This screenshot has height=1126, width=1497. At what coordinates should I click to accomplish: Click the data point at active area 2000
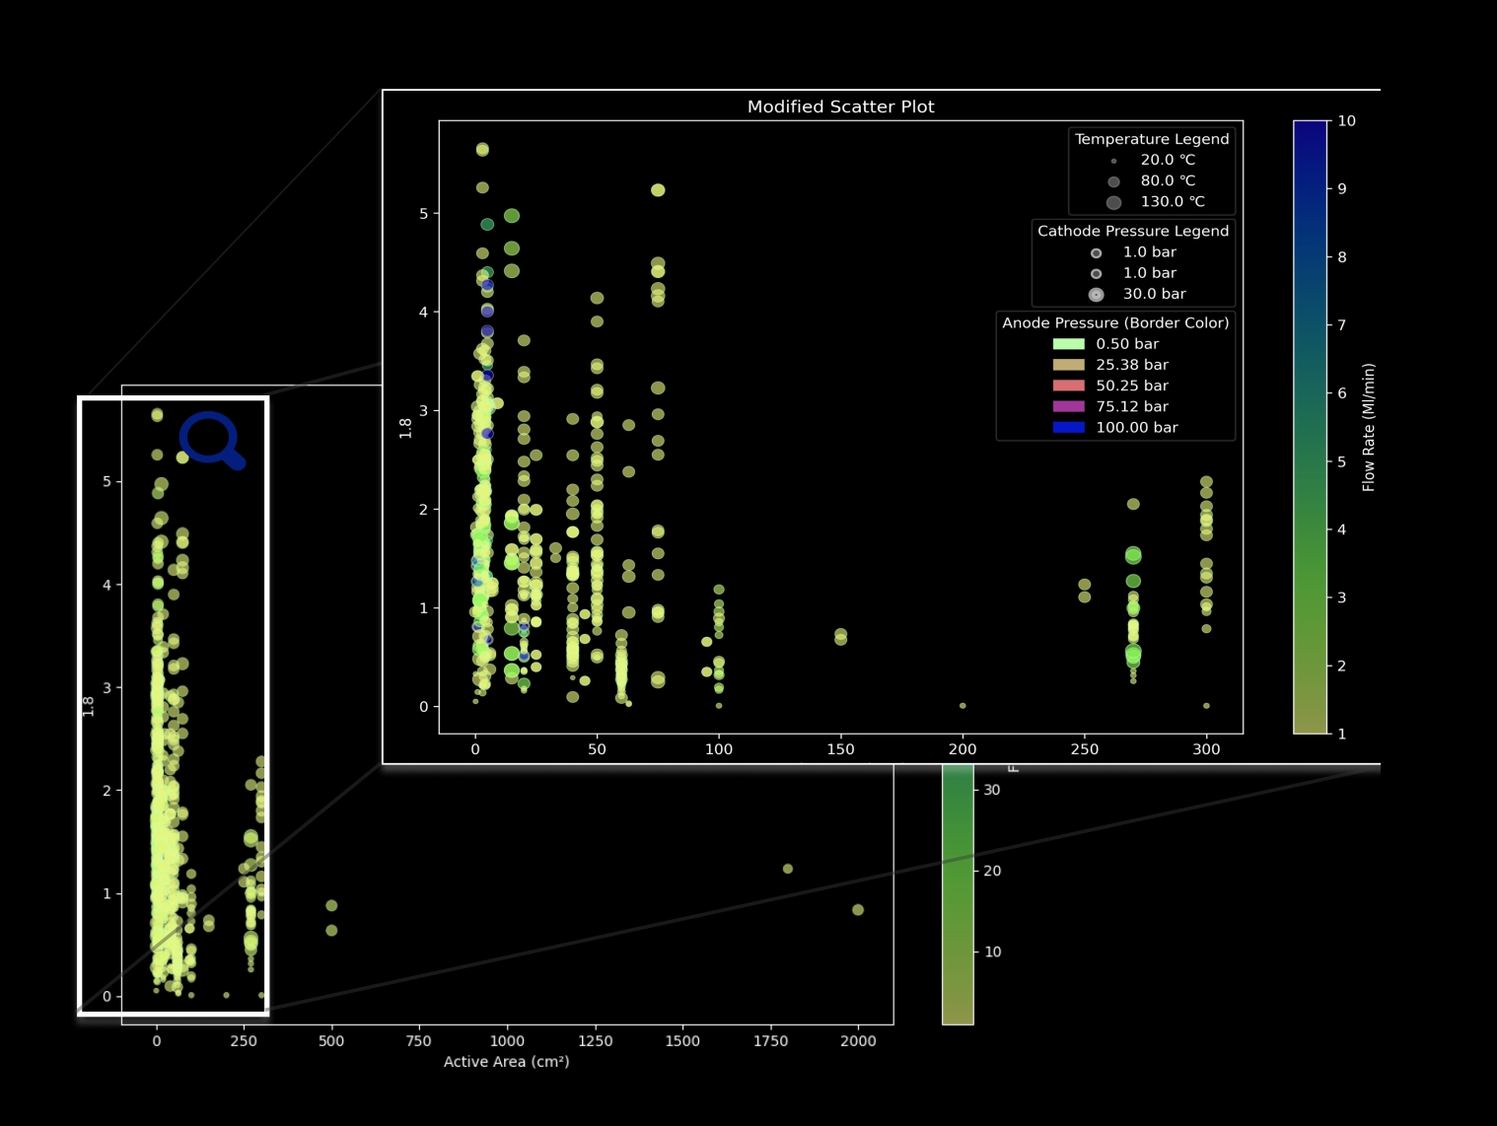(x=858, y=909)
